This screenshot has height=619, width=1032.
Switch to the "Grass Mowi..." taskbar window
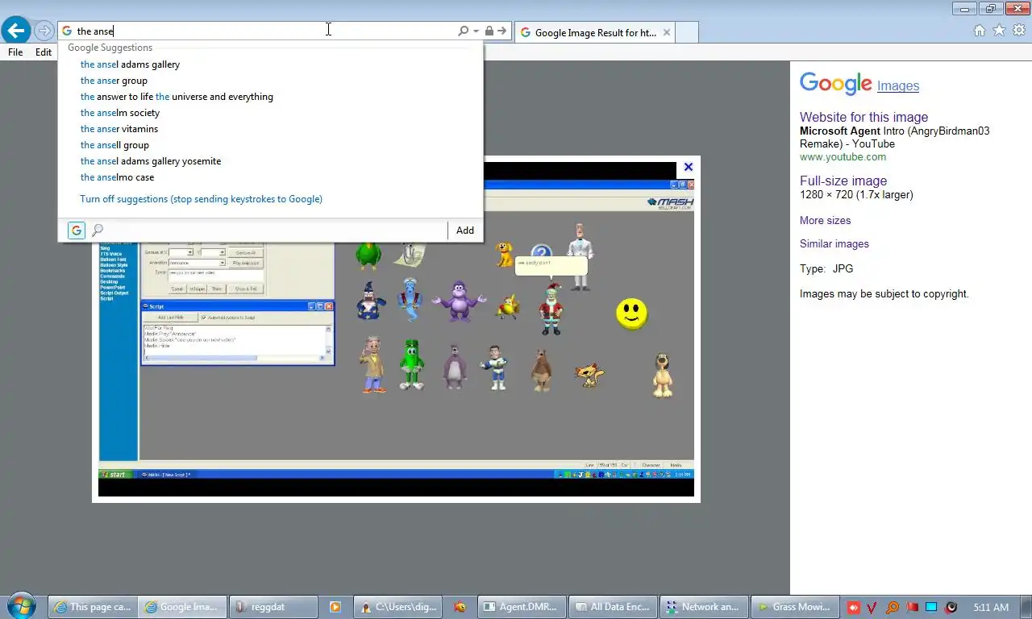coord(794,607)
